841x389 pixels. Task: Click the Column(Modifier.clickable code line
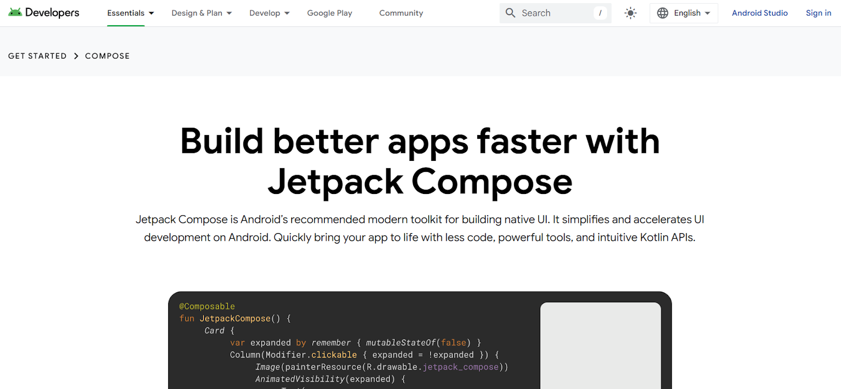364,355
